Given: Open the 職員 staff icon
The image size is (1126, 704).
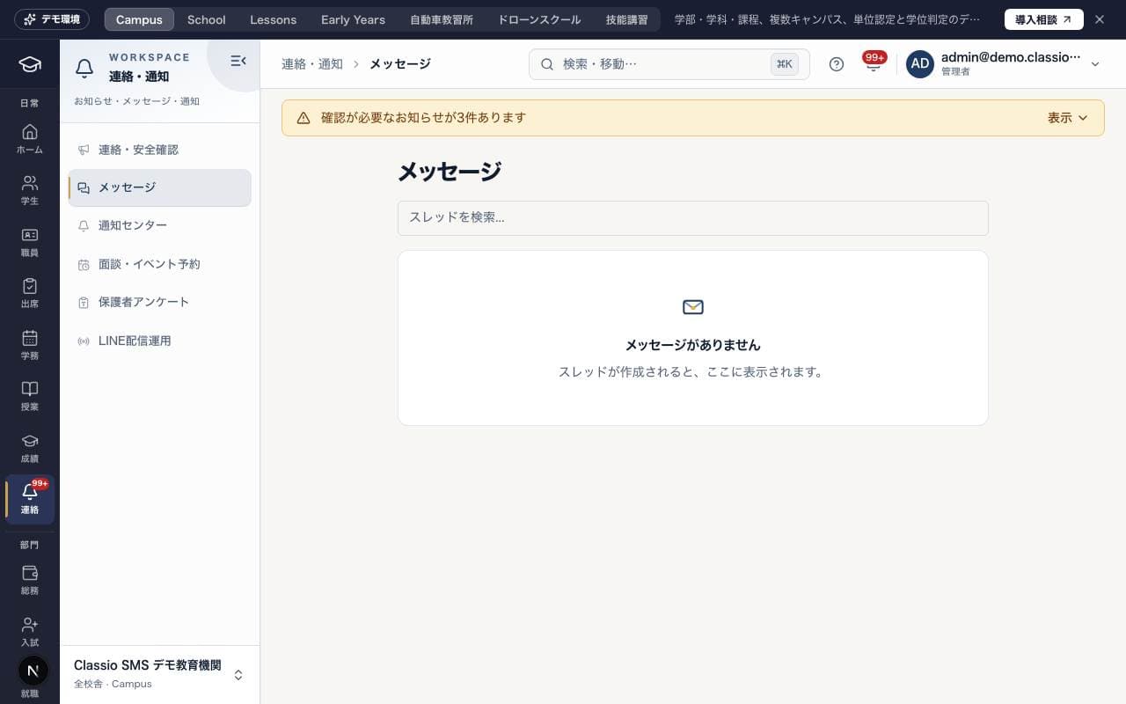Looking at the screenshot, I should (30, 242).
